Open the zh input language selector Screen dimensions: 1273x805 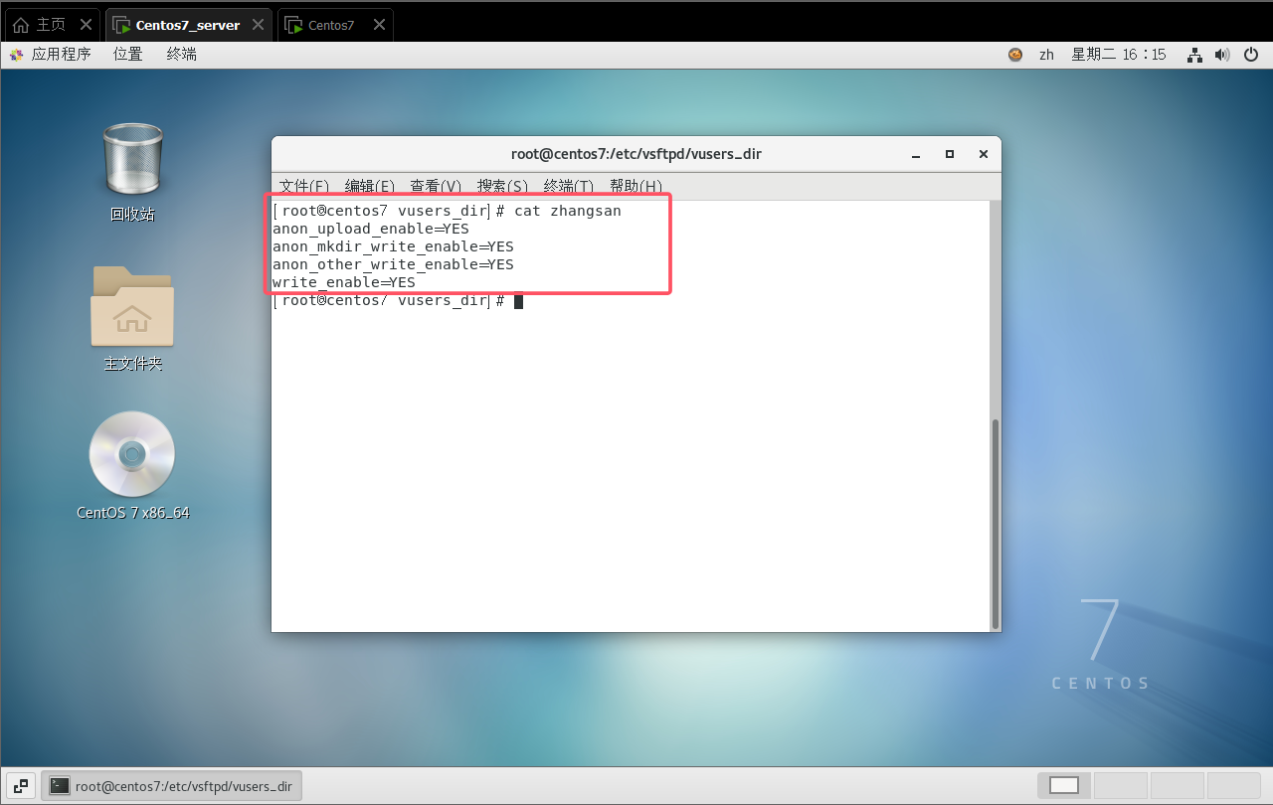(1046, 55)
